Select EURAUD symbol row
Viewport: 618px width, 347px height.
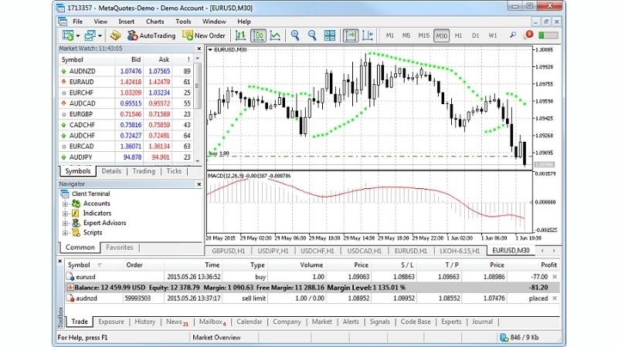click(x=126, y=82)
